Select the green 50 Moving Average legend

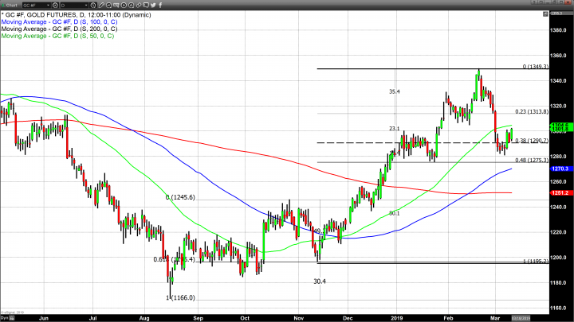point(57,37)
